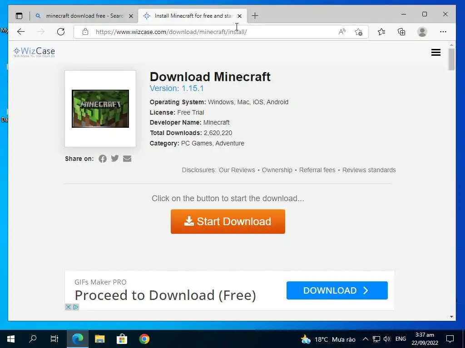465x348 pixels.
Task: Refresh the current page
Action: (61, 32)
